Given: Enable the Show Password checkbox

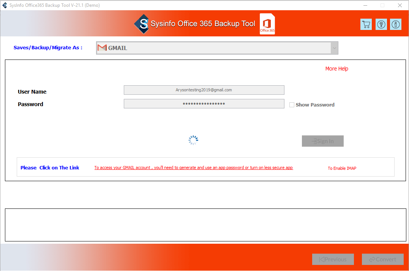Looking at the screenshot, I should [292, 105].
